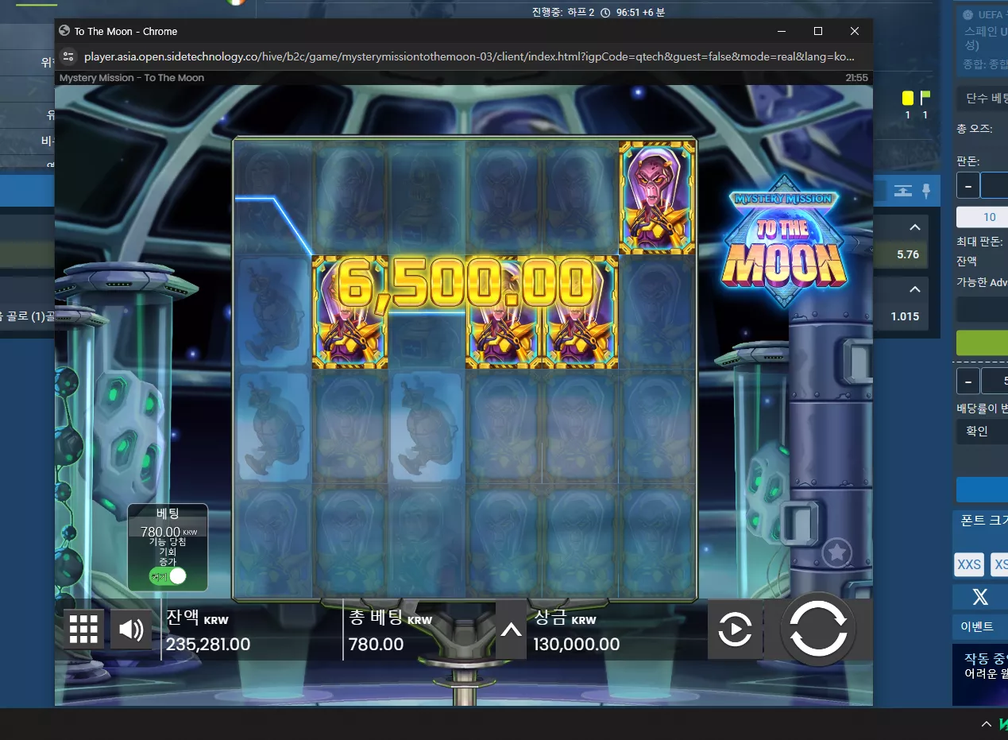Open the game menu grid icon
Image resolution: width=1008 pixels, height=740 pixels.
pos(83,630)
